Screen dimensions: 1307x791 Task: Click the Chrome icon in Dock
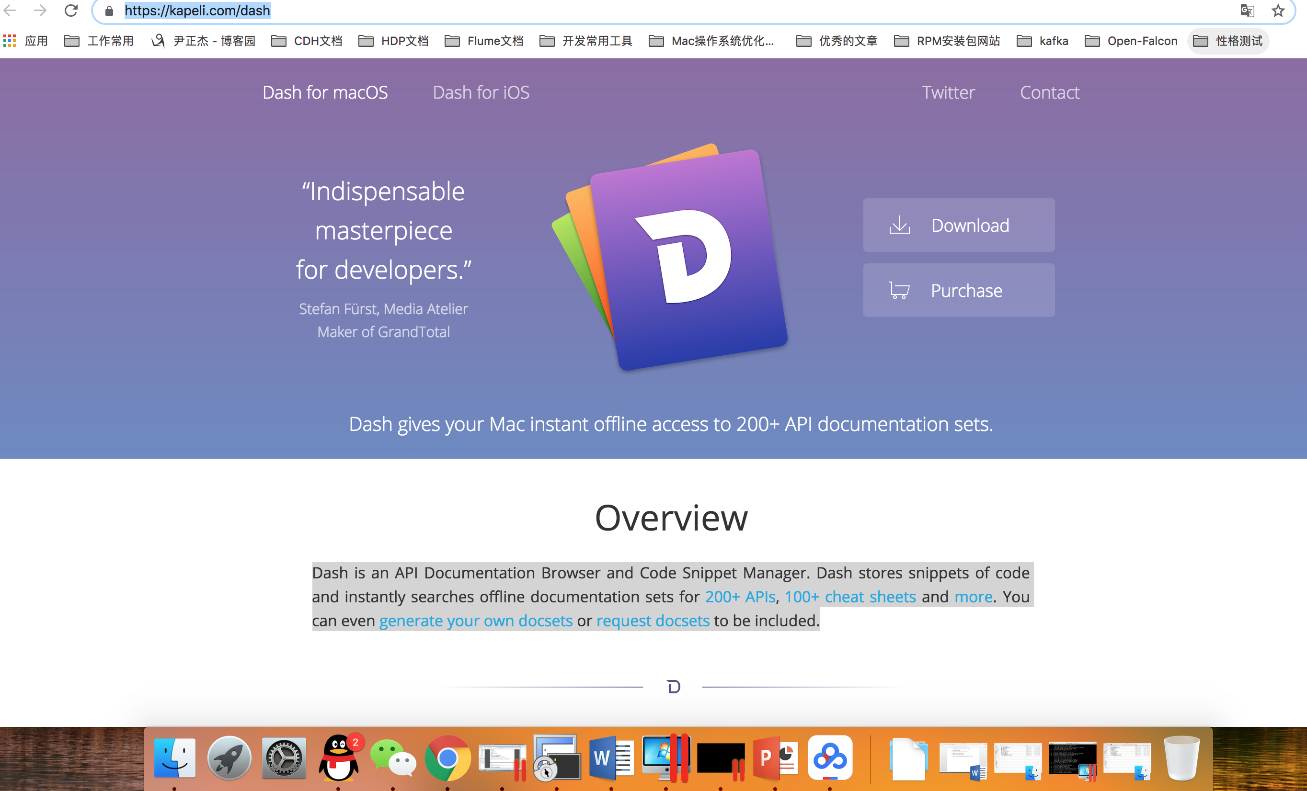coord(447,758)
